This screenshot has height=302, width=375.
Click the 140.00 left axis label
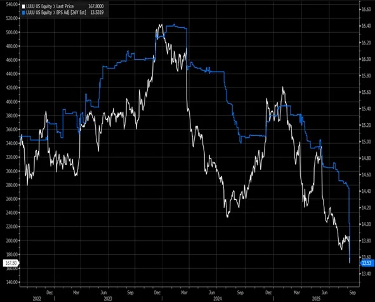click(11, 282)
